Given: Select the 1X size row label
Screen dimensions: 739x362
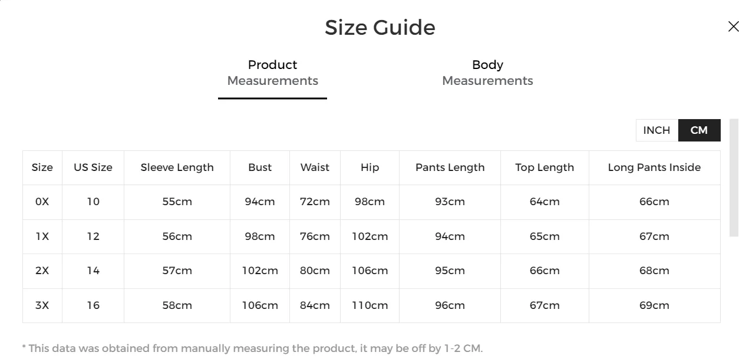Looking at the screenshot, I should [x=42, y=236].
